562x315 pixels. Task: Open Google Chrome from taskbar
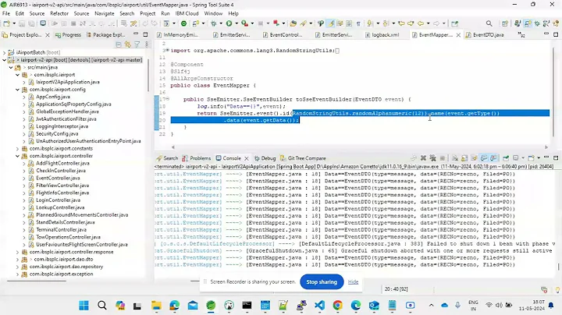click(337, 306)
